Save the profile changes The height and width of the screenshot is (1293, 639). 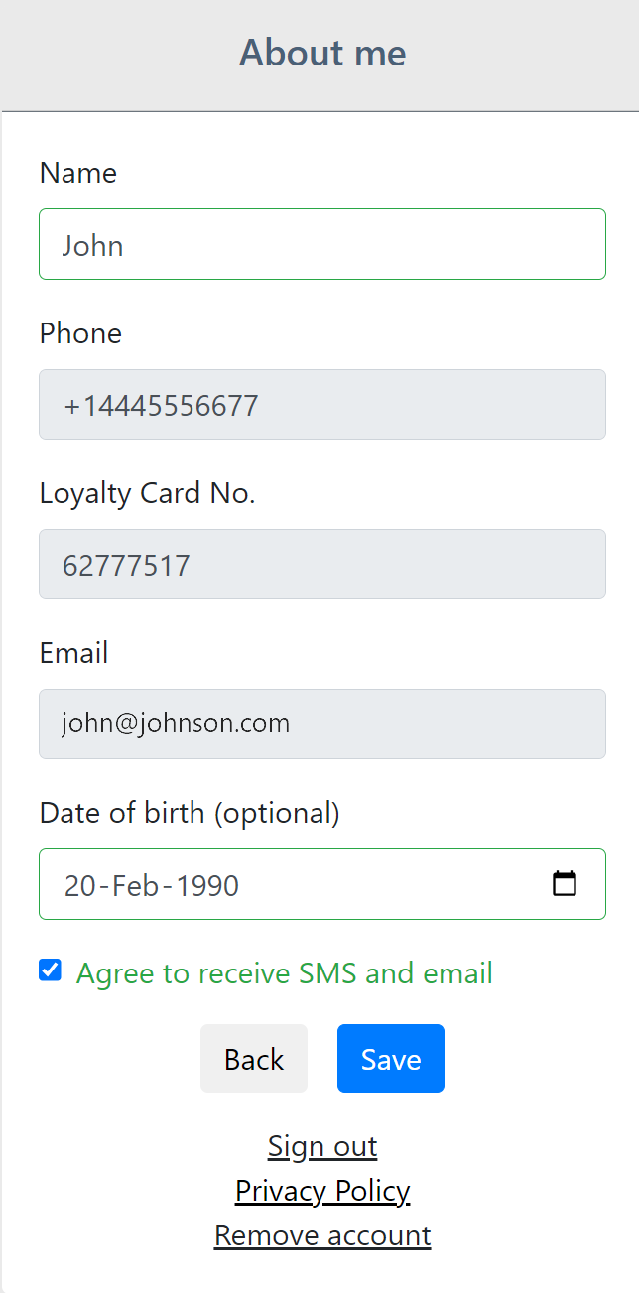coord(390,1059)
